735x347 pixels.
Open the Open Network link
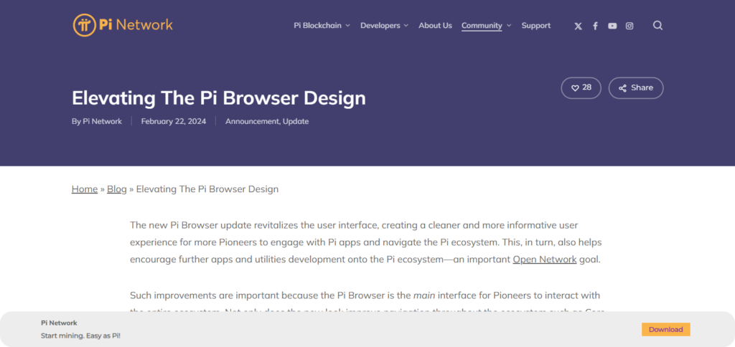coord(545,260)
